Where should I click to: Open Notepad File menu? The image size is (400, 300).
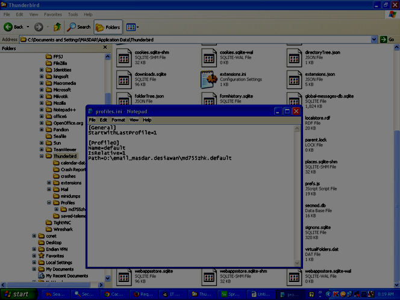click(x=92, y=120)
